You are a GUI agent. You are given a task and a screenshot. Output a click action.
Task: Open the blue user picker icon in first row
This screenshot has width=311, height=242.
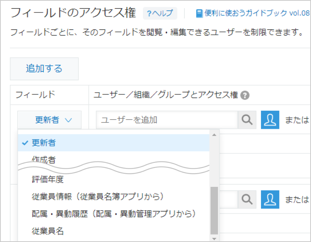[270, 120]
